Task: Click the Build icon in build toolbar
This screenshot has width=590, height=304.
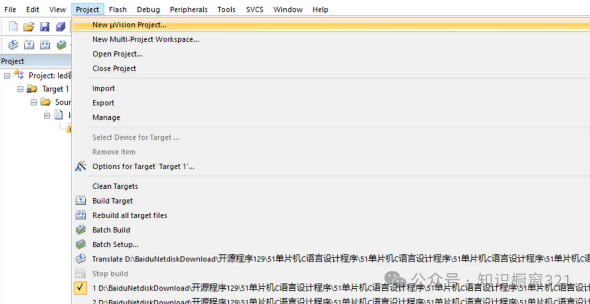Action: click(29, 45)
